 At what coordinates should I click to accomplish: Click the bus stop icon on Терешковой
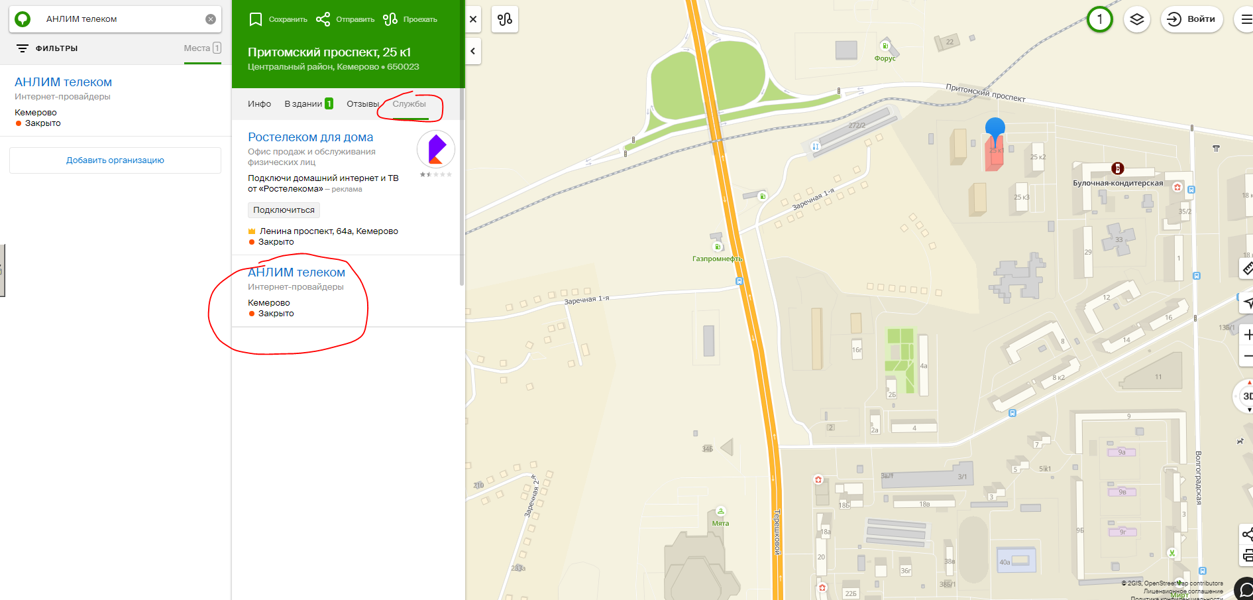click(739, 281)
